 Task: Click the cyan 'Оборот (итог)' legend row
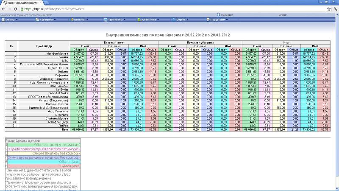(x=44, y=162)
